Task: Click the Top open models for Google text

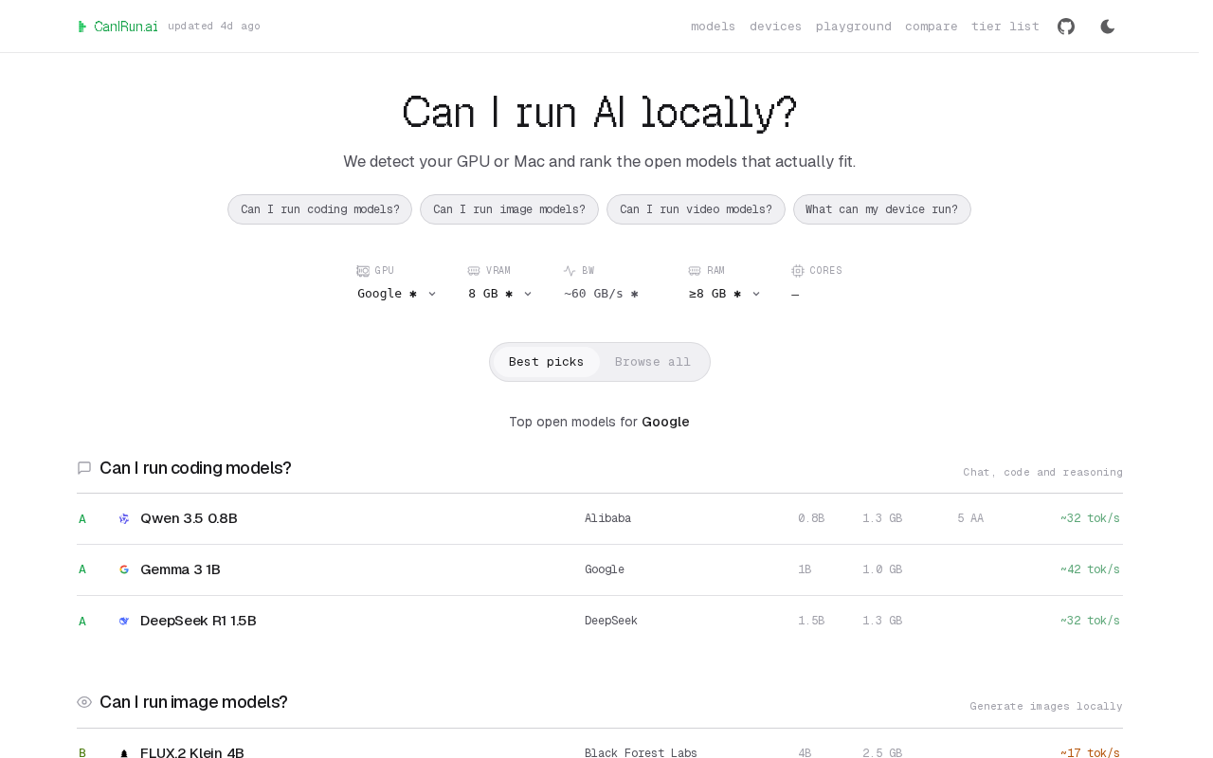Action: click(599, 422)
